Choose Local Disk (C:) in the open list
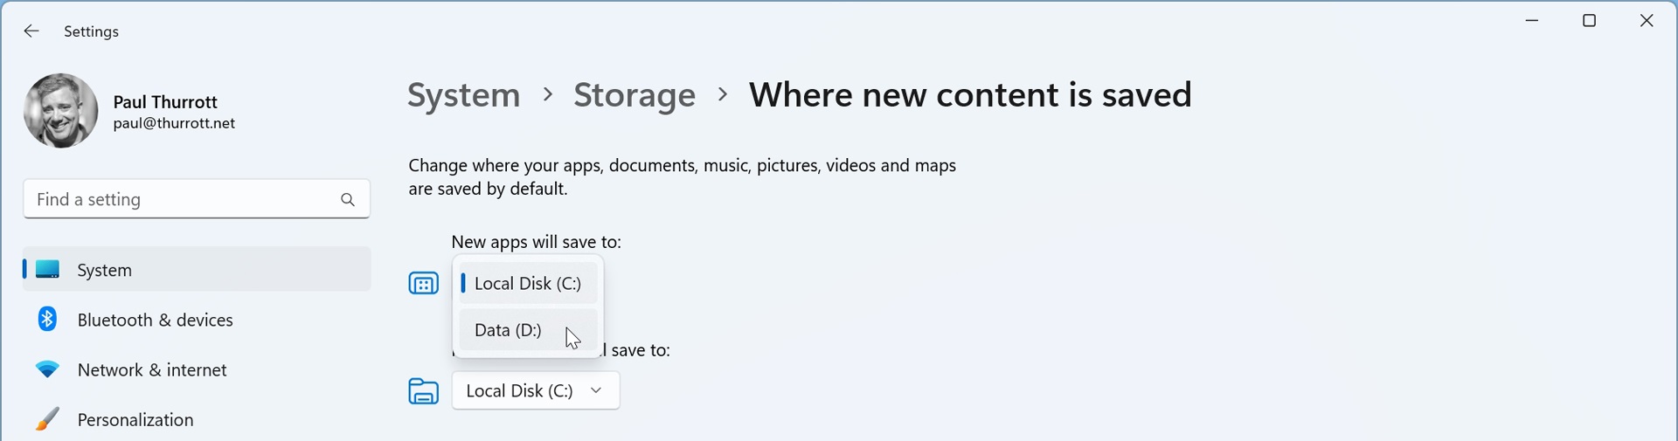The width and height of the screenshot is (1678, 441). [x=528, y=284]
